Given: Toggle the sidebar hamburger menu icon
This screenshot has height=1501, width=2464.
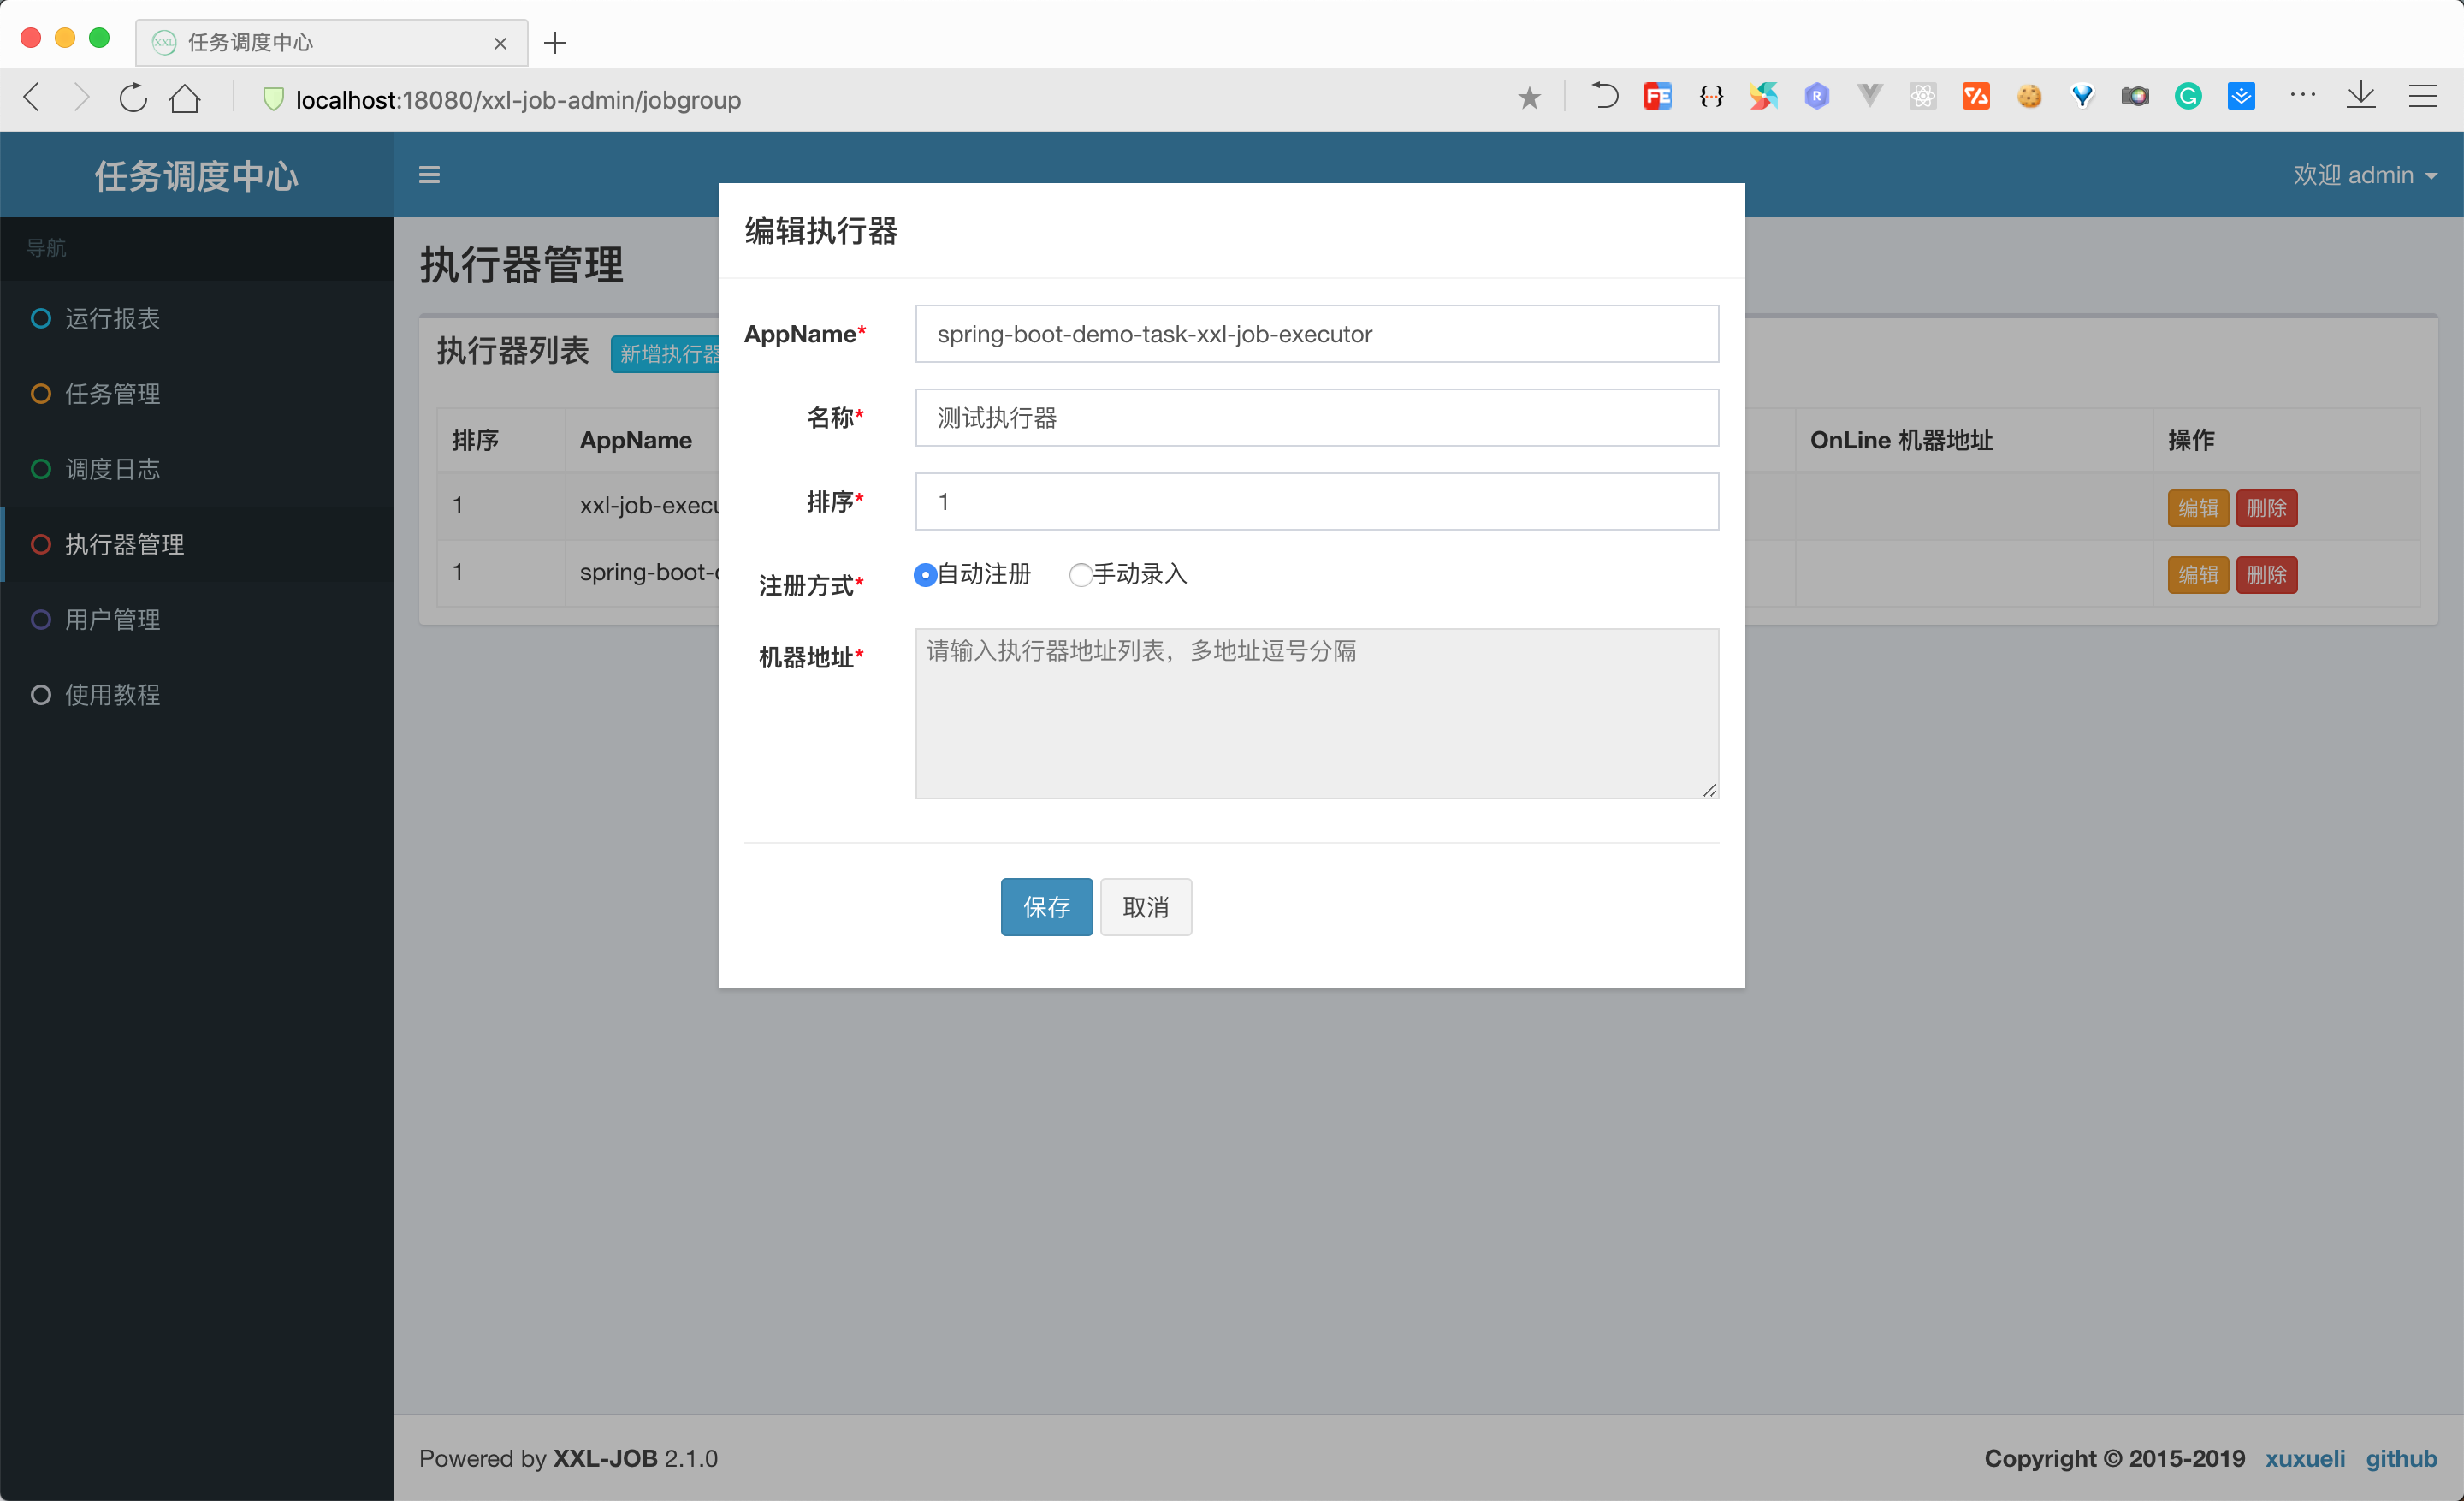Looking at the screenshot, I should pos(429,175).
